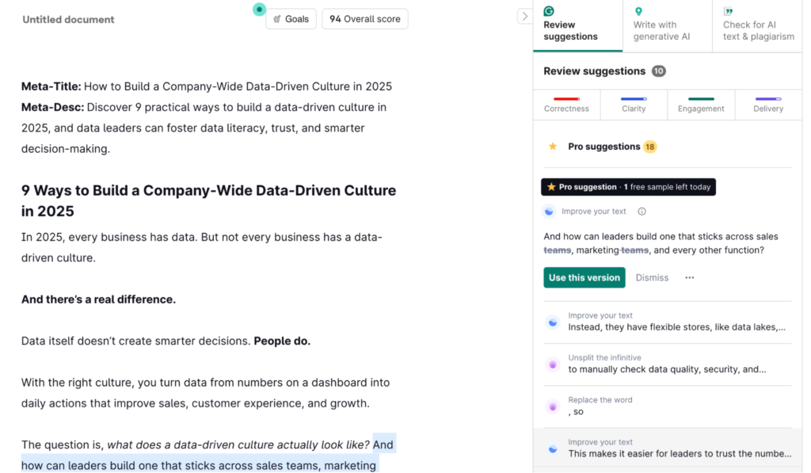Open more options ellipsis menu
The width and height of the screenshot is (811, 473).
tap(690, 278)
